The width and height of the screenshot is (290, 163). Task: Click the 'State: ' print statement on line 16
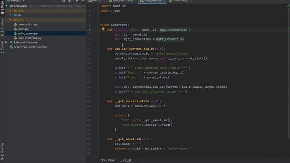click(x=142, y=77)
